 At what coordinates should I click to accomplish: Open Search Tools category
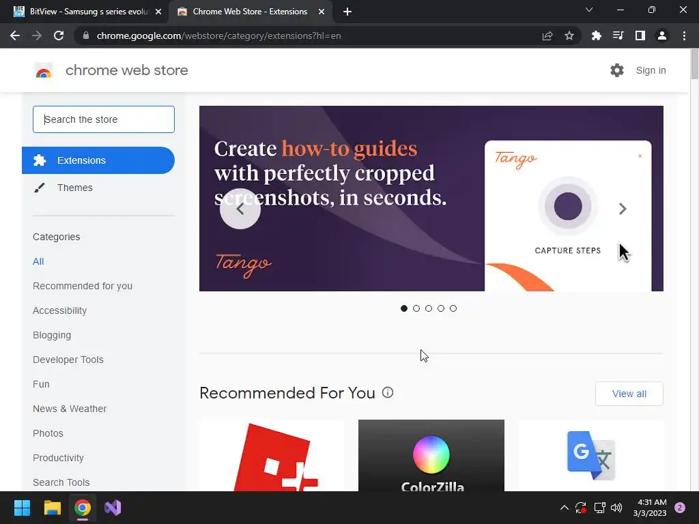(x=61, y=482)
